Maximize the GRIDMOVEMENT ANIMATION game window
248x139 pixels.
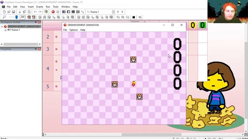tap(172, 25)
